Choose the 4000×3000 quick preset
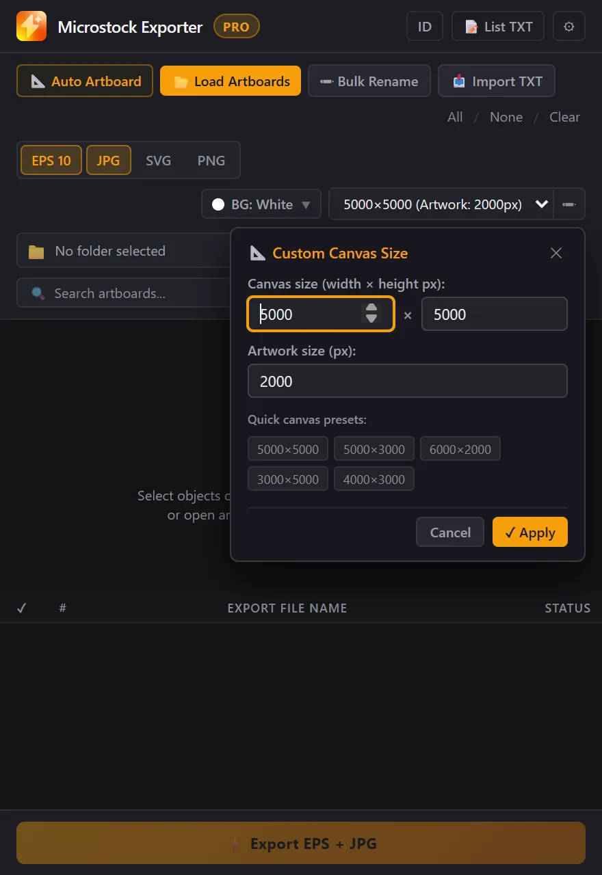The image size is (602, 875). pos(374,479)
